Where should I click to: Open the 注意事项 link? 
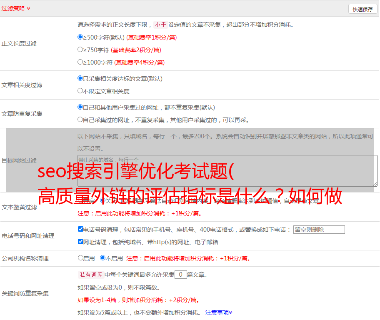(x=219, y=312)
